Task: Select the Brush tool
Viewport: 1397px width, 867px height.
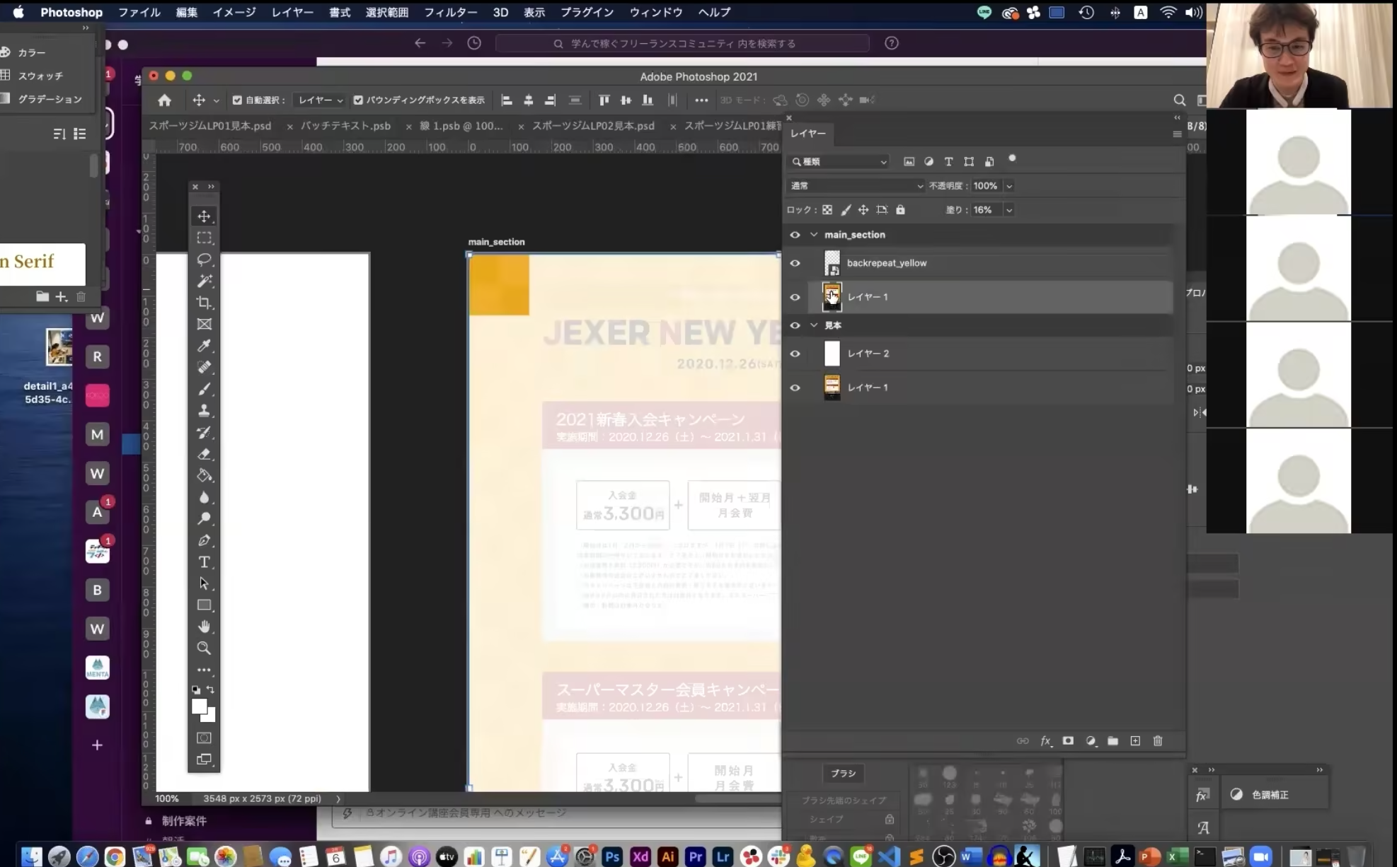Action: click(x=204, y=389)
